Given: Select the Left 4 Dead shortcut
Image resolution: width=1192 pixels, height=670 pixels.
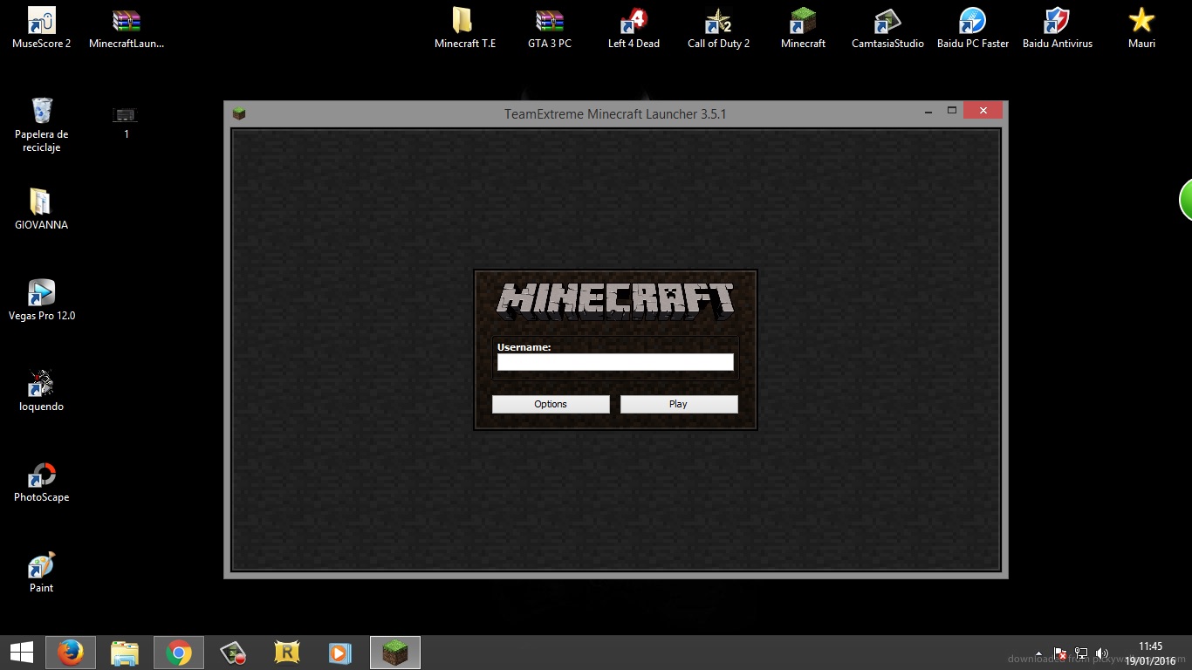Looking at the screenshot, I should [634, 27].
